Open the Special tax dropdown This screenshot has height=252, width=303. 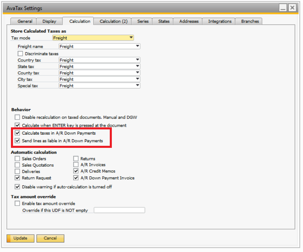[99, 85]
